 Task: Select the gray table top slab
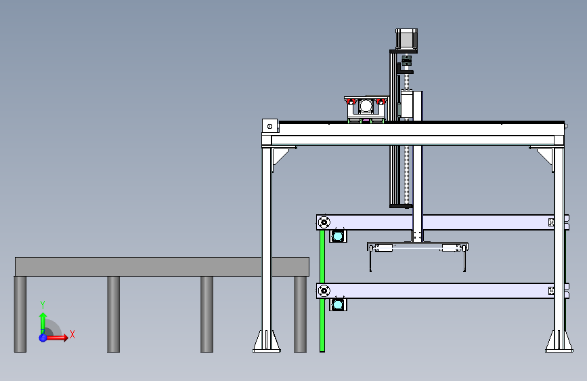click(x=162, y=266)
